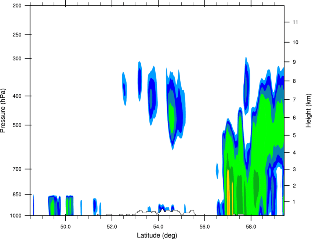This screenshot has width=312, height=239.
Task: Select the 300 pressure tick label
Action: [x=17, y=58]
